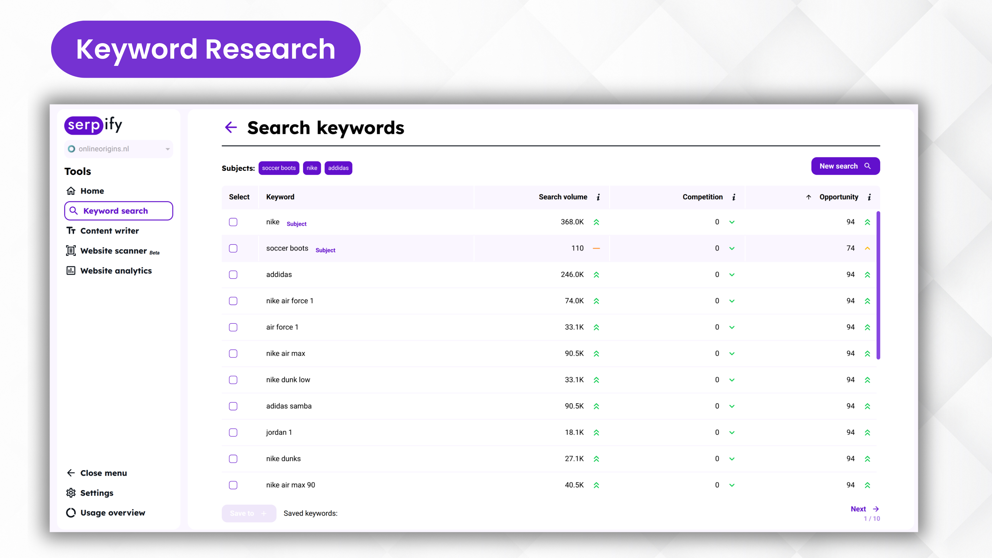Click the Competition info icon
The height and width of the screenshot is (558, 992).
[x=734, y=197]
